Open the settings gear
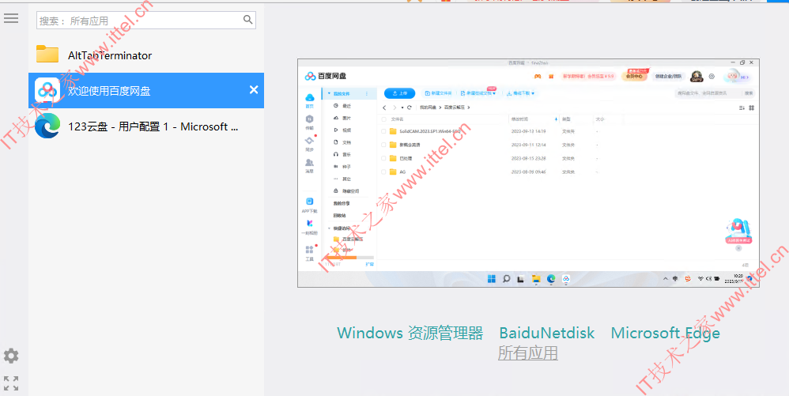The image size is (789, 396). pyautogui.click(x=11, y=356)
